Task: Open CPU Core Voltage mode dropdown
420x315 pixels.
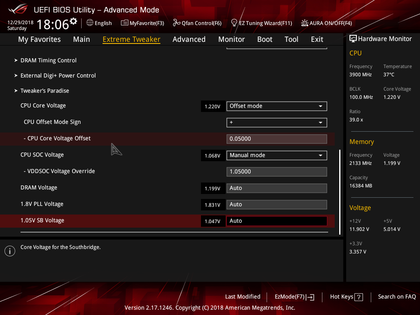Action: coord(277,106)
